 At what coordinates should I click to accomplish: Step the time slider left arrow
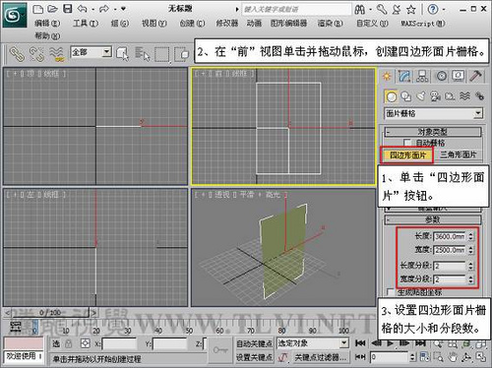[8, 313]
